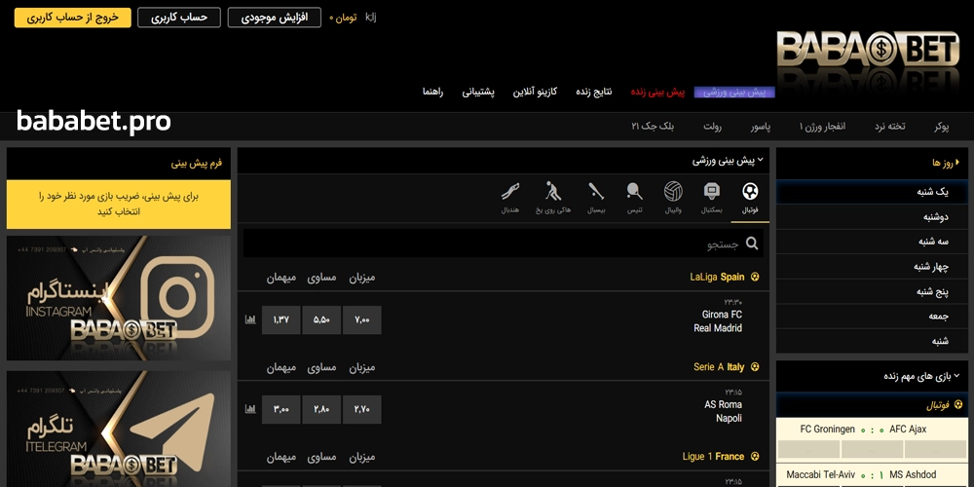
Task: Click the LaLiga Spain league title
Action: point(717,277)
